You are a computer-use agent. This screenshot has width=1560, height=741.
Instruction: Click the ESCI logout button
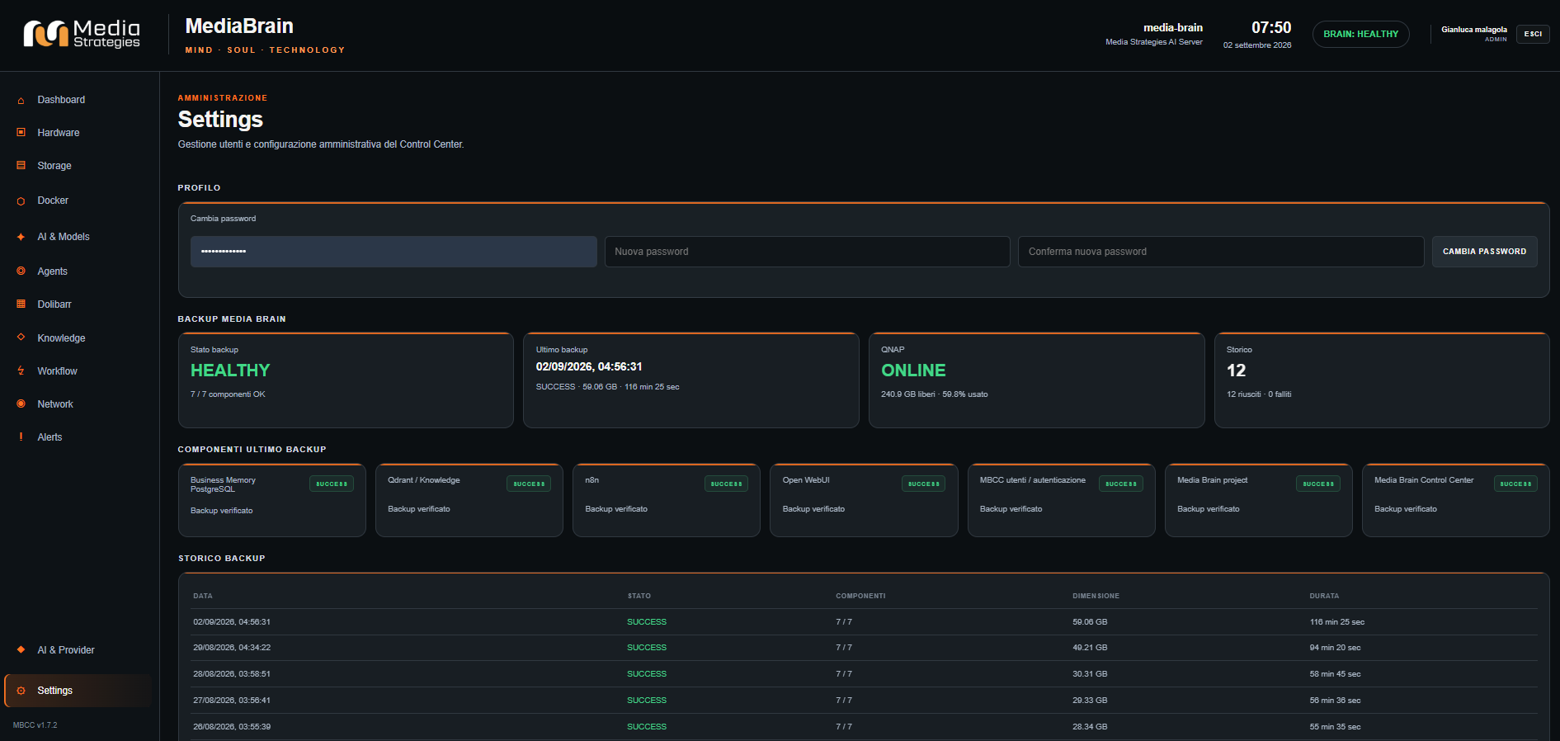1533,34
